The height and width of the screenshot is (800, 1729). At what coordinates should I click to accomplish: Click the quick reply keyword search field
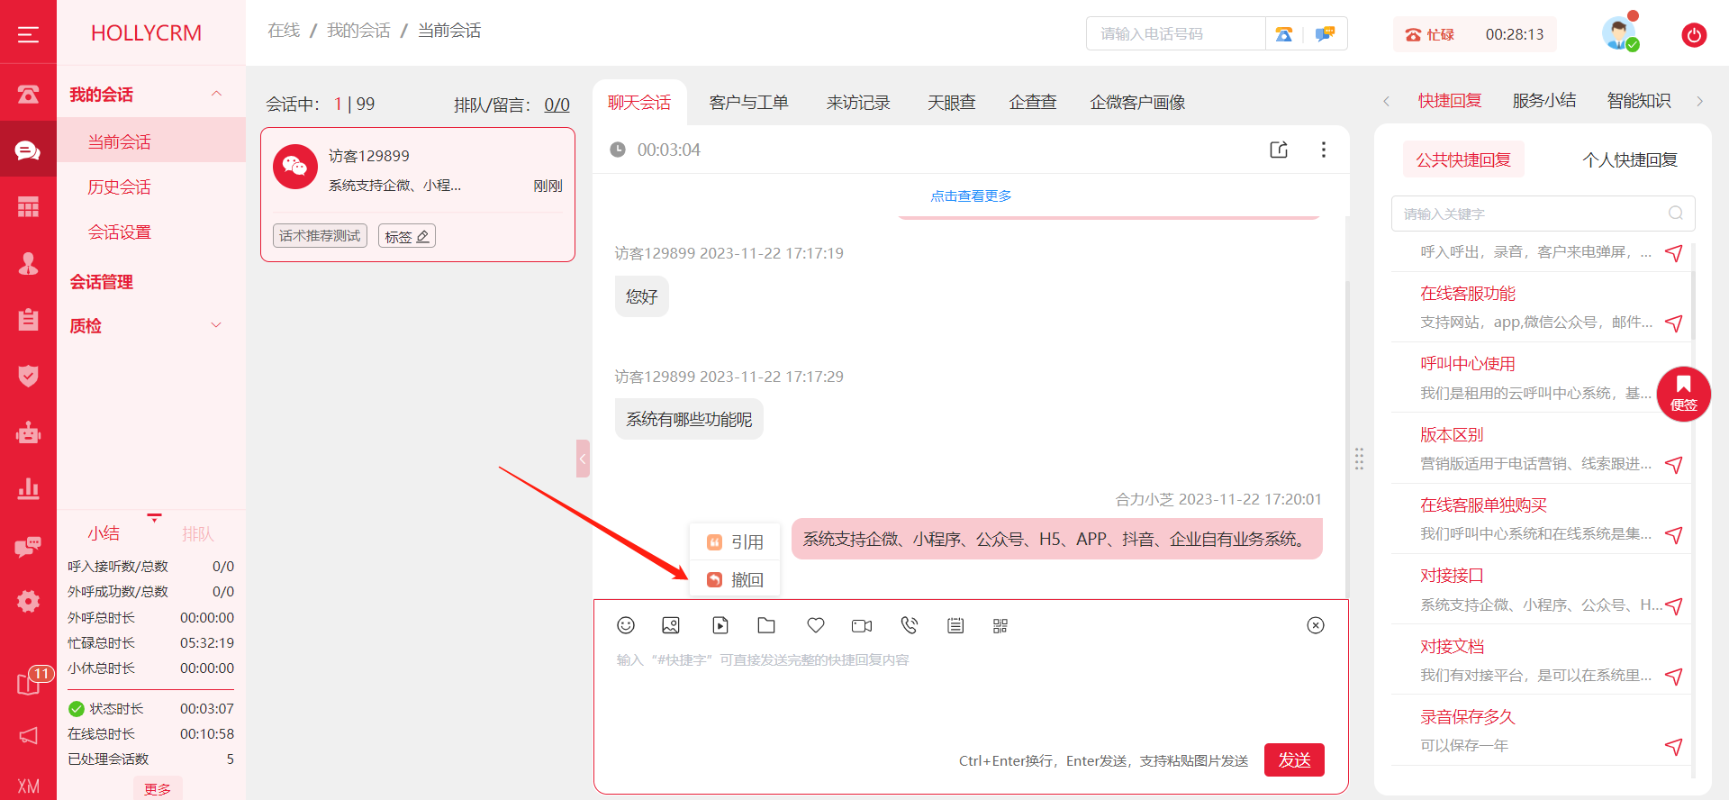tap(1543, 214)
